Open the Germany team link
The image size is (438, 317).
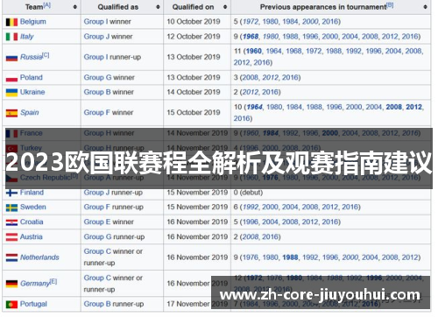pyautogui.click(x=35, y=284)
